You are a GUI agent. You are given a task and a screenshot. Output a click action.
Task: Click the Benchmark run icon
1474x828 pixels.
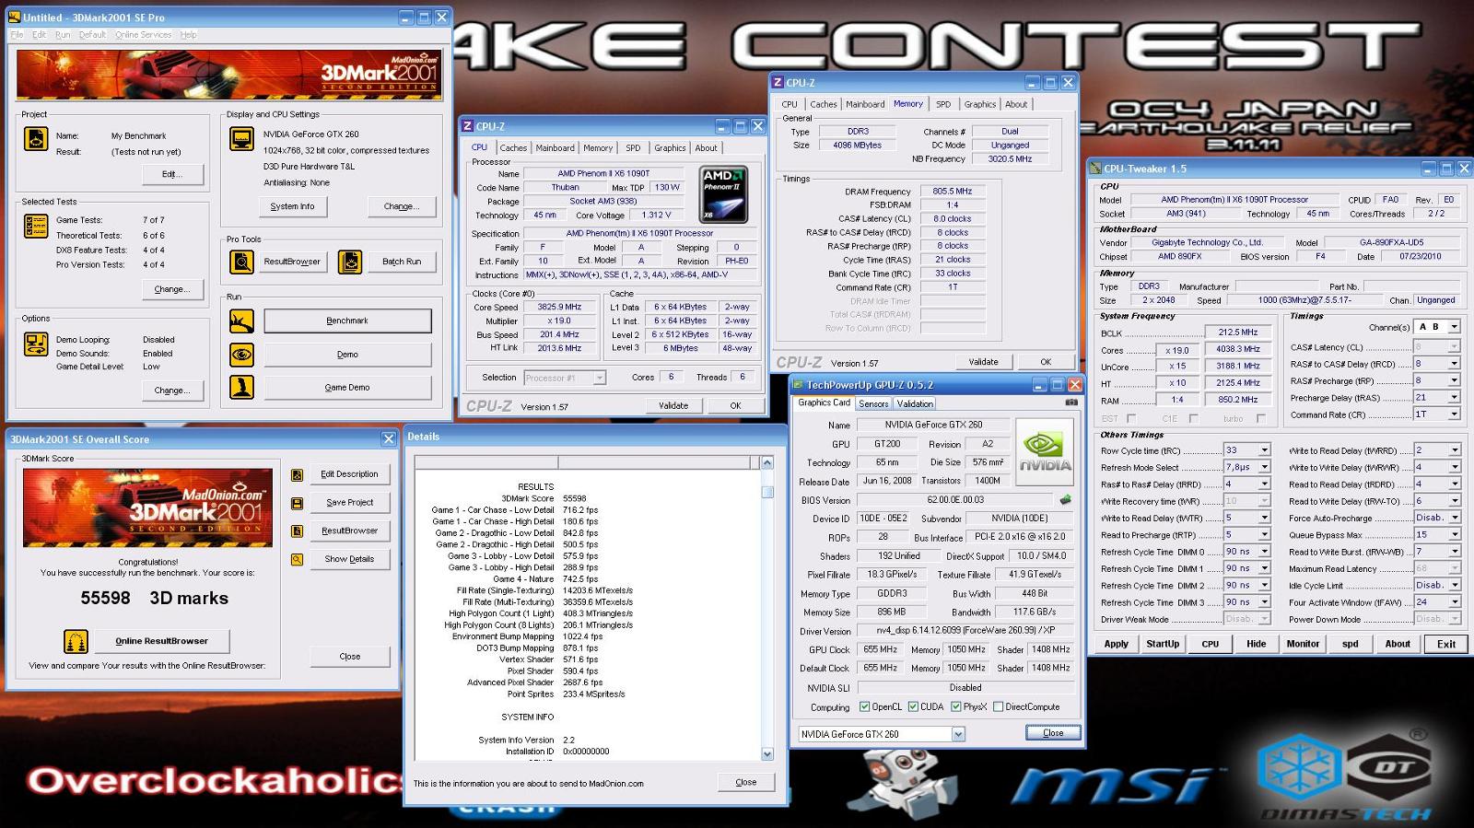tap(241, 321)
